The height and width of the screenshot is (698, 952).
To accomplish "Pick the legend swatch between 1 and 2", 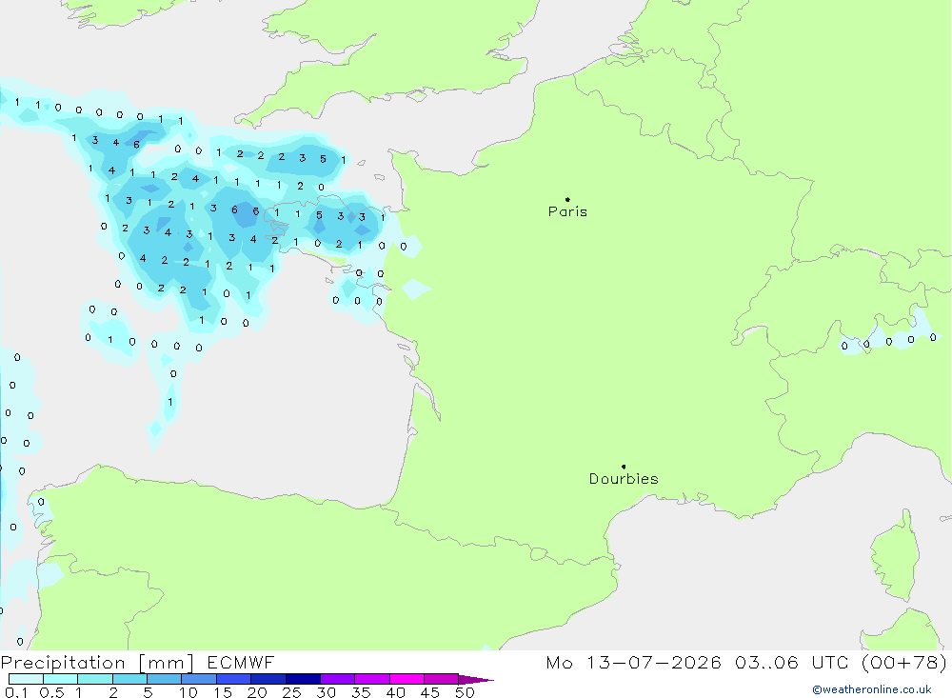I will pos(95,679).
